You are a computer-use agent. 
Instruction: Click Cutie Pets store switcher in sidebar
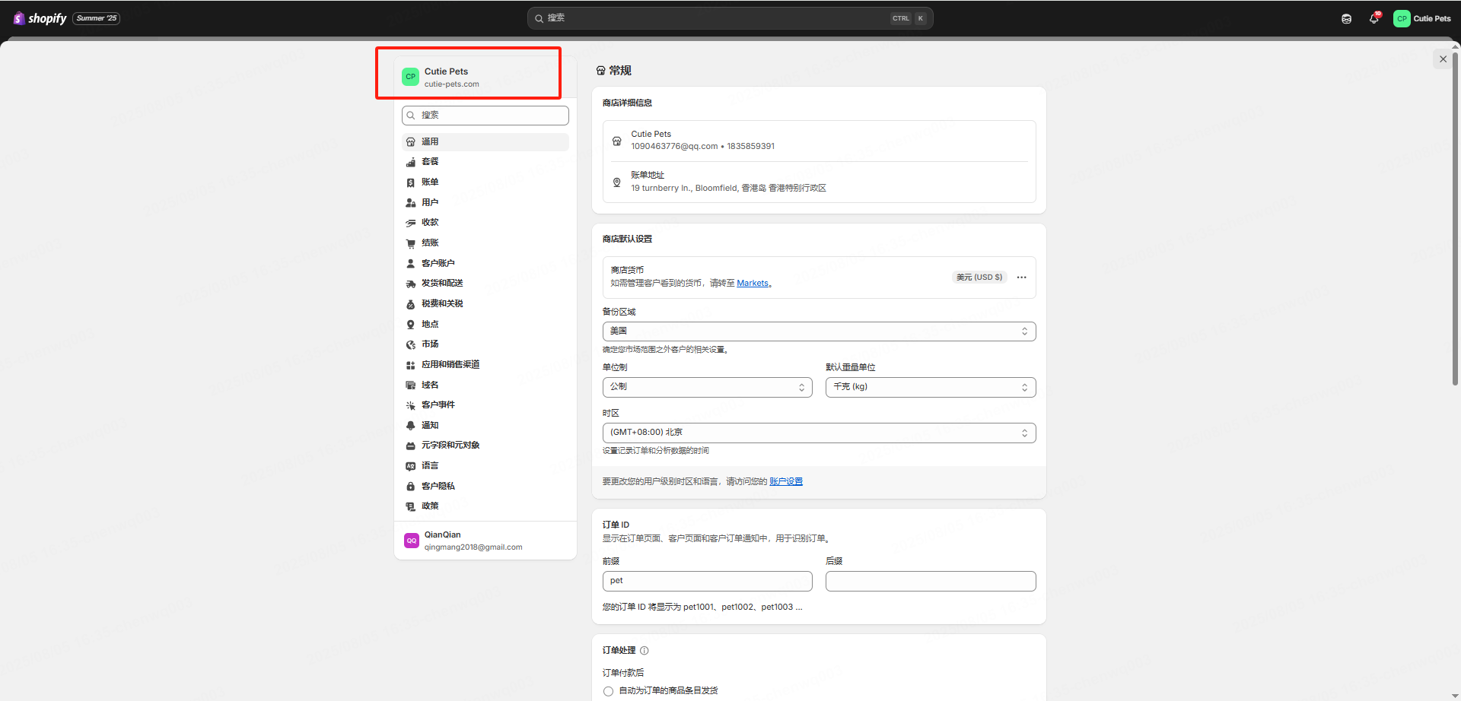pos(485,77)
